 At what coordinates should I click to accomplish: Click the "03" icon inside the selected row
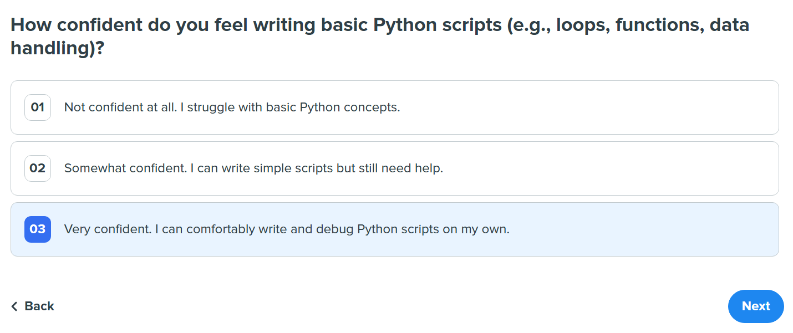point(37,229)
